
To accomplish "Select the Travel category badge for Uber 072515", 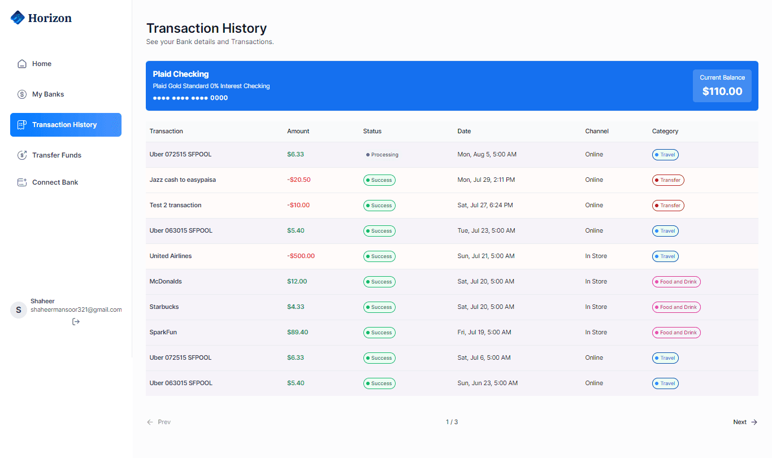I will click(x=665, y=154).
